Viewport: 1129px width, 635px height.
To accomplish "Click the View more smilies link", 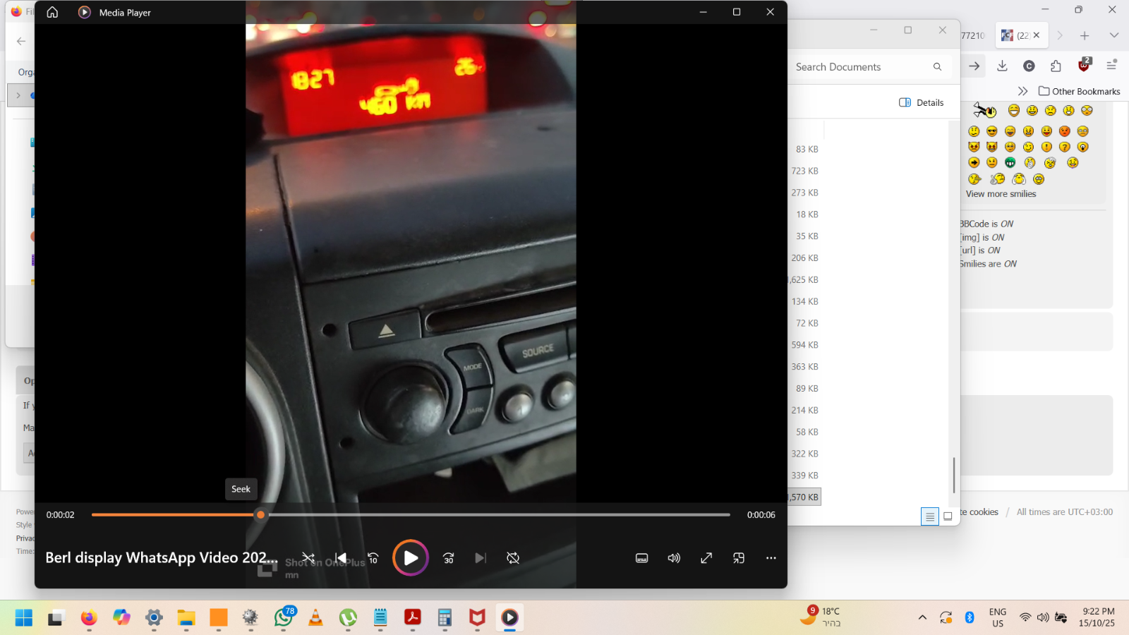I will pyautogui.click(x=1001, y=194).
